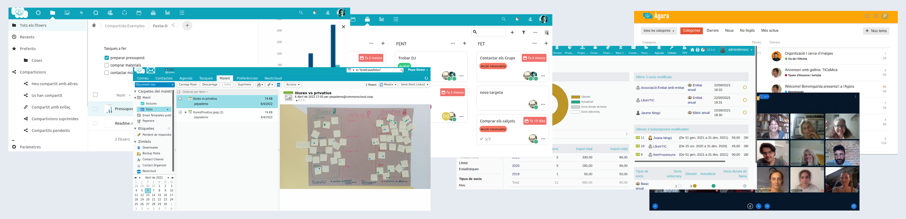906x219 pixels.
Task: Open Dashboard circle icon in Nextcloud Files window
Action: pos(38,13)
